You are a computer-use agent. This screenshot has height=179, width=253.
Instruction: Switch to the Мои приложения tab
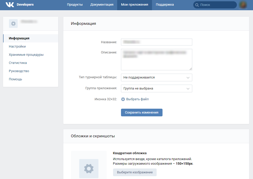pyautogui.click(x=134, y=5)
